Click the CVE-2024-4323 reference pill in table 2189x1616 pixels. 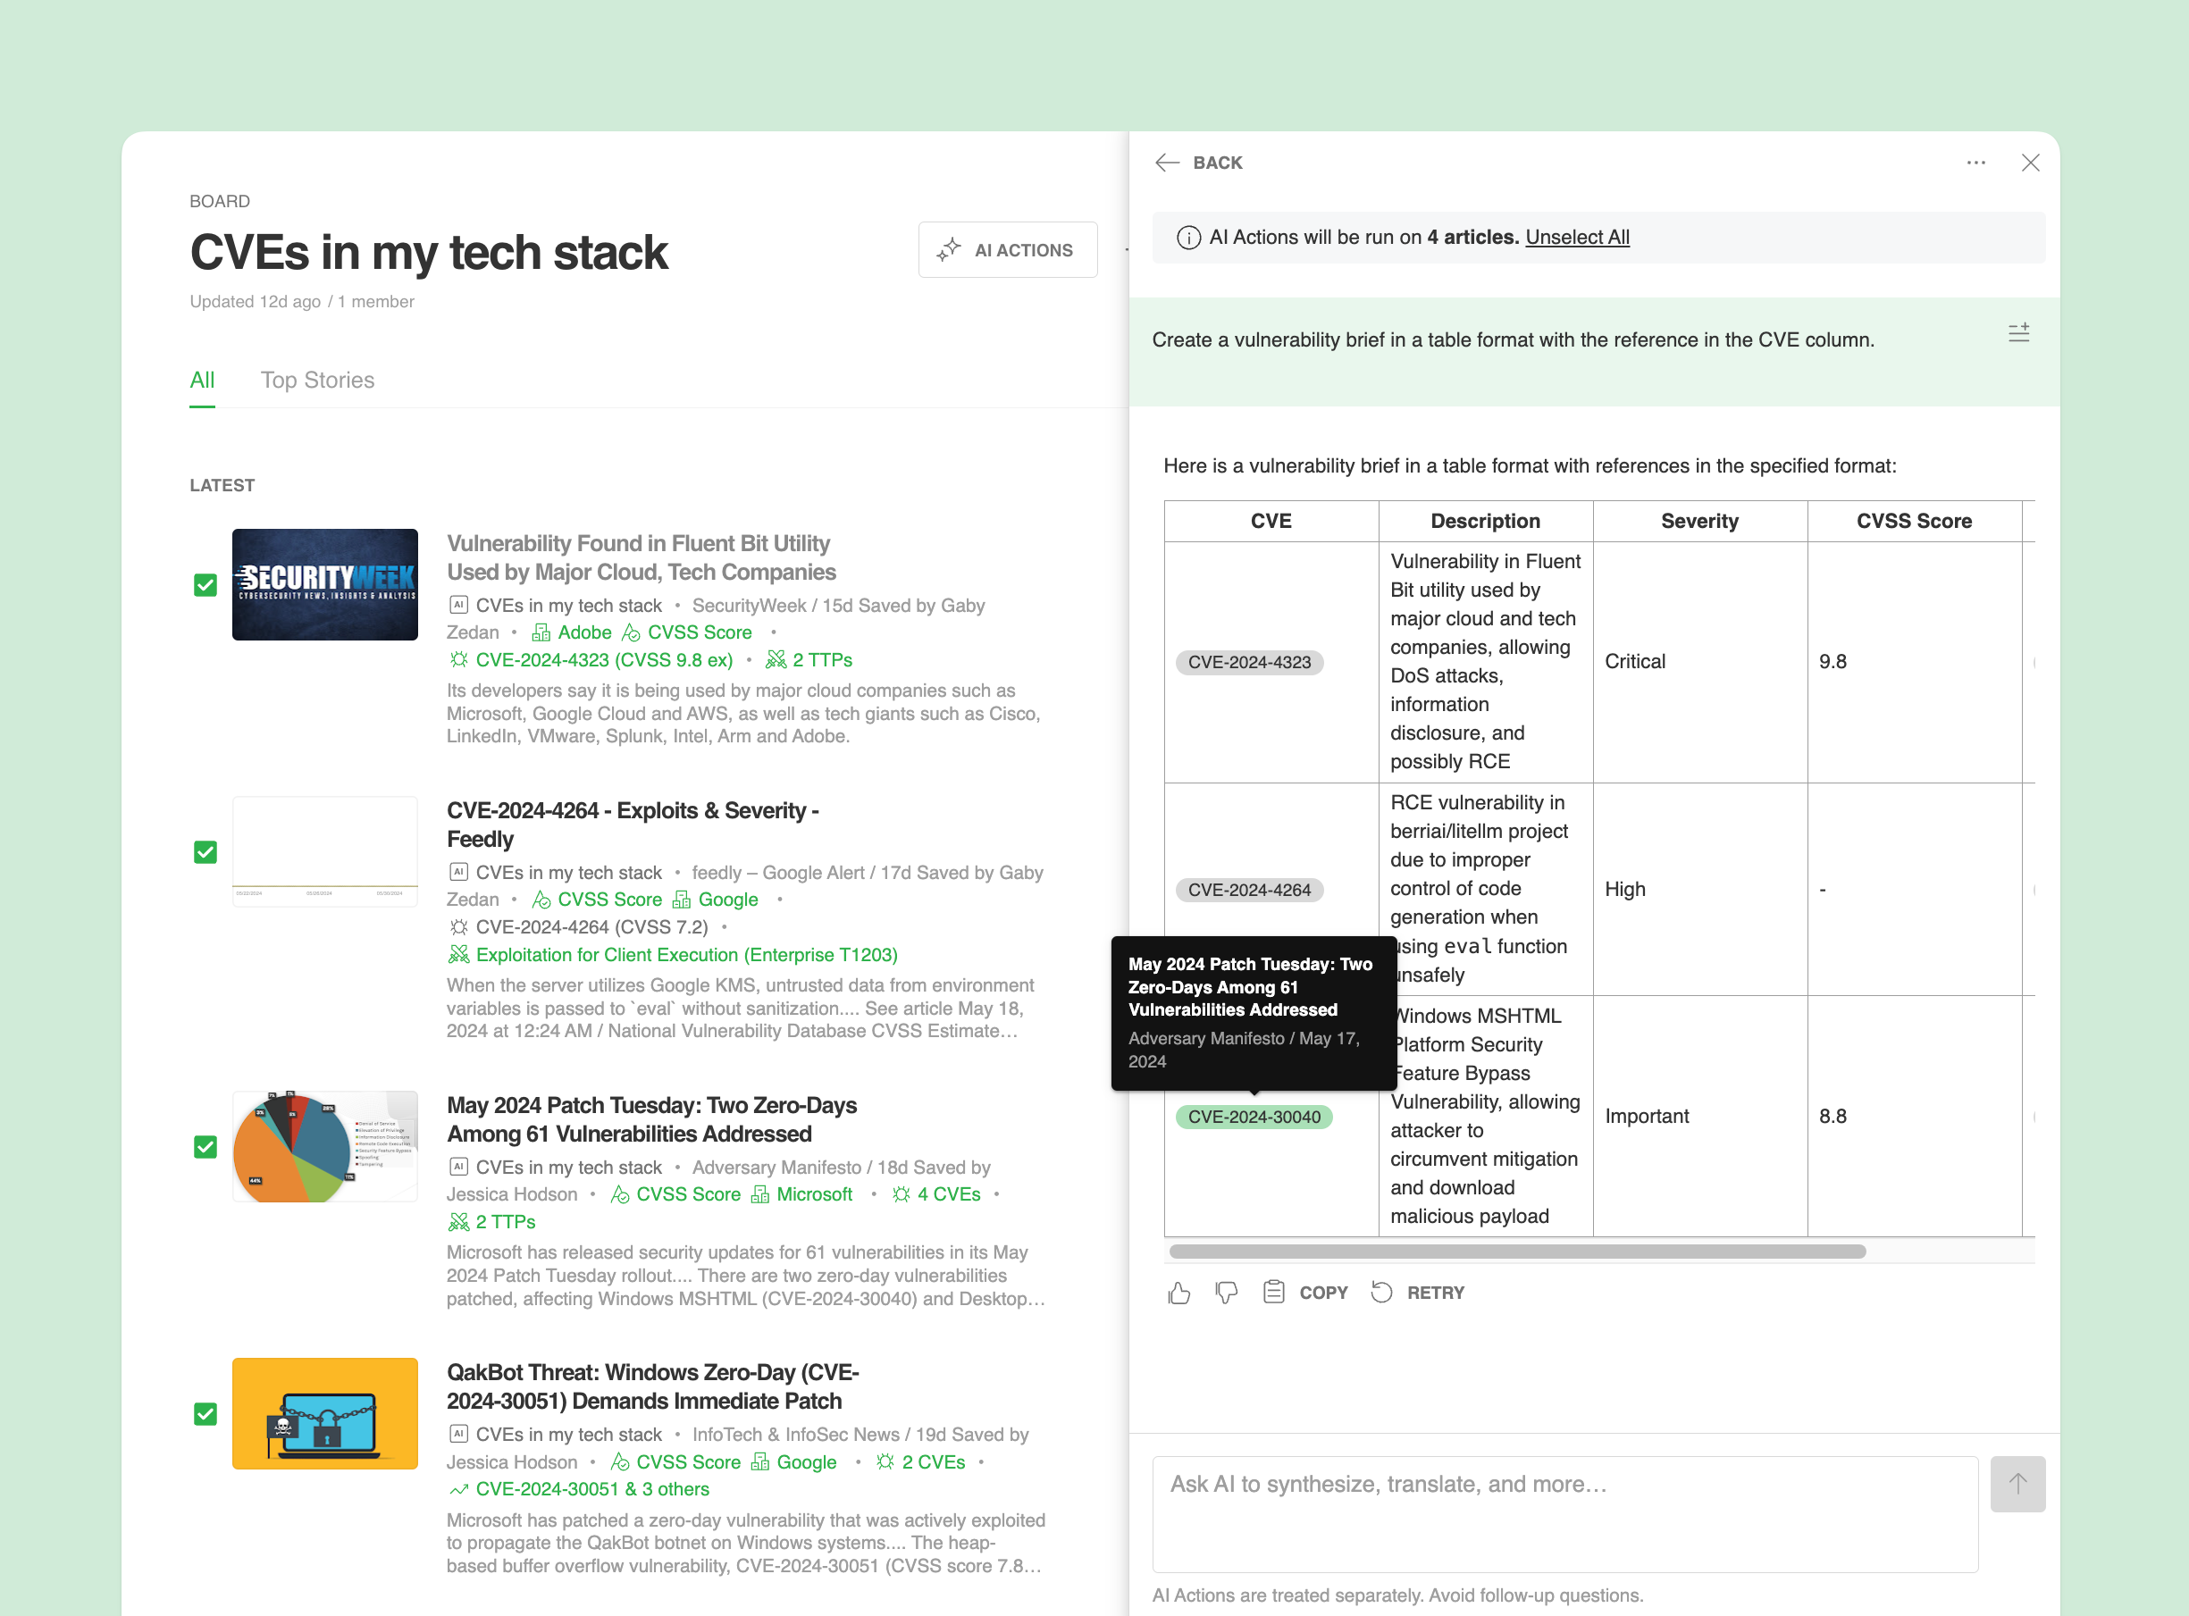pyautogui.click(x=1249, y=662)
